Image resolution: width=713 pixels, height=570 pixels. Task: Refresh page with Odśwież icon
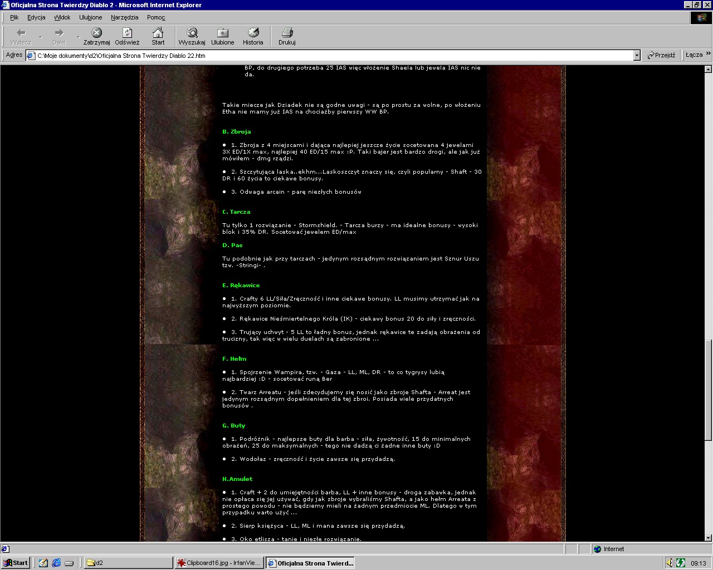[x=127, y=33]
